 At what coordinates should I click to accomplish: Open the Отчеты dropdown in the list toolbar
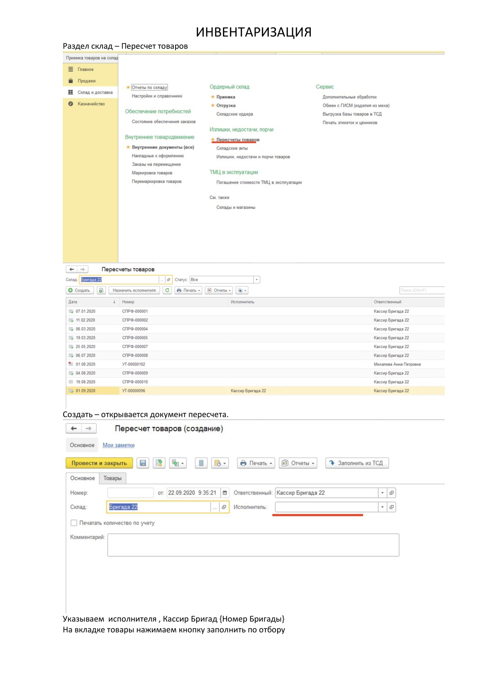[219, 291]
